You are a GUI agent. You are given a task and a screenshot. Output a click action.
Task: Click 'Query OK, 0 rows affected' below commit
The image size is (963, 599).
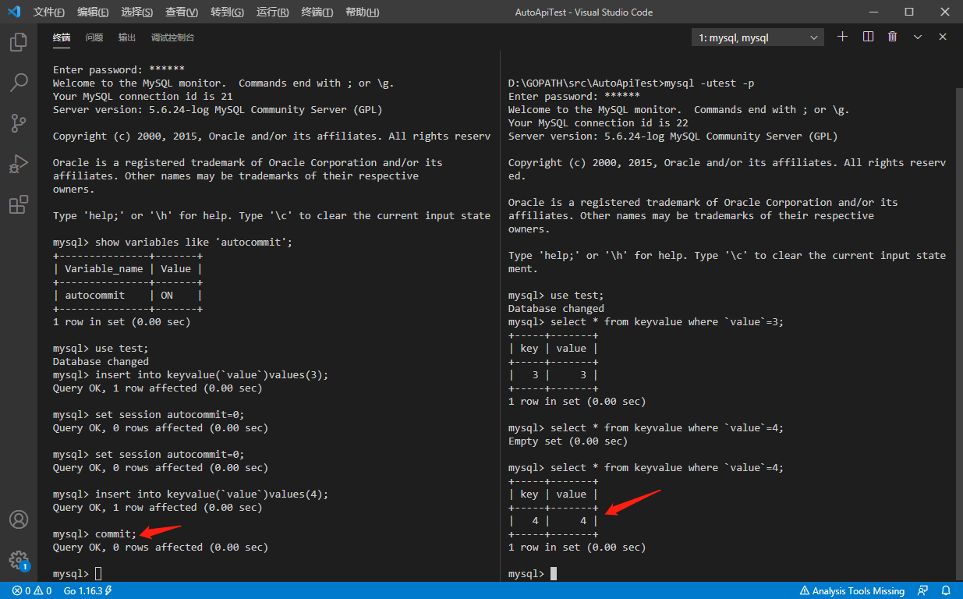pos(161,547)
